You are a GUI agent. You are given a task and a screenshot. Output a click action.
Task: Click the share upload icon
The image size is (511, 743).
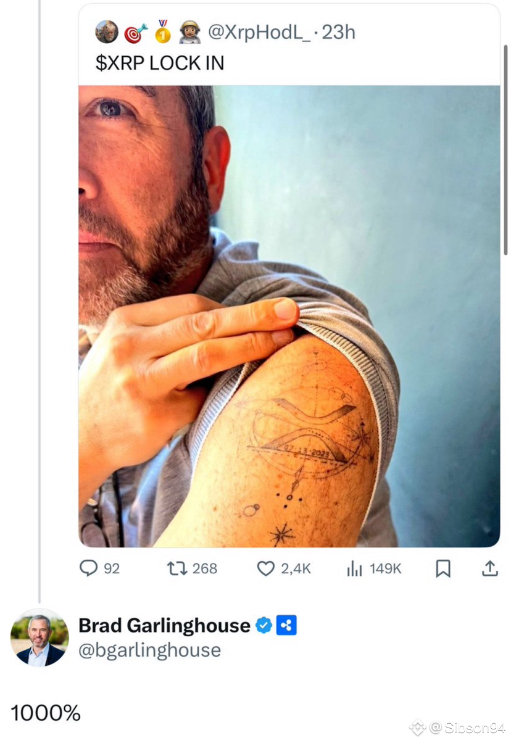(x=489, y=568)
